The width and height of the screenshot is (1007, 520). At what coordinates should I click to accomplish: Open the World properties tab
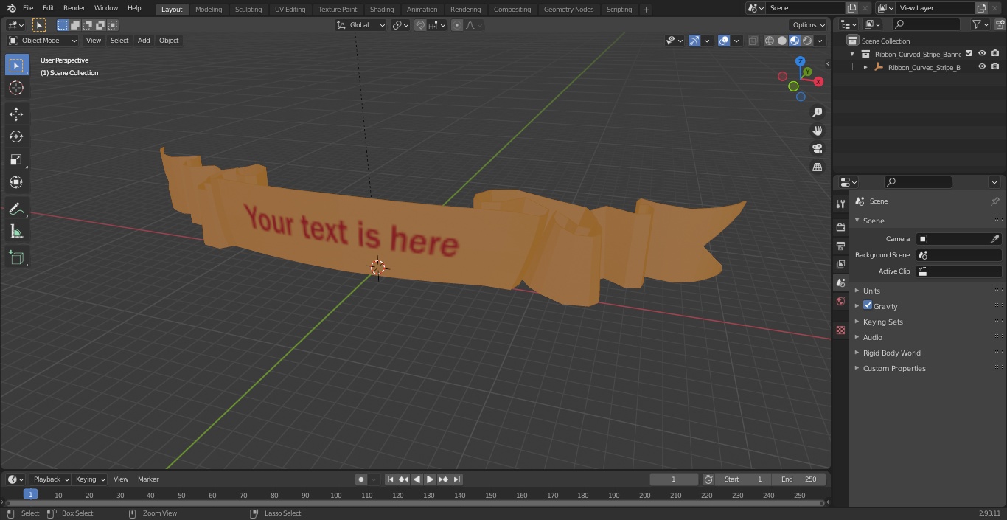tap(840, 301)
